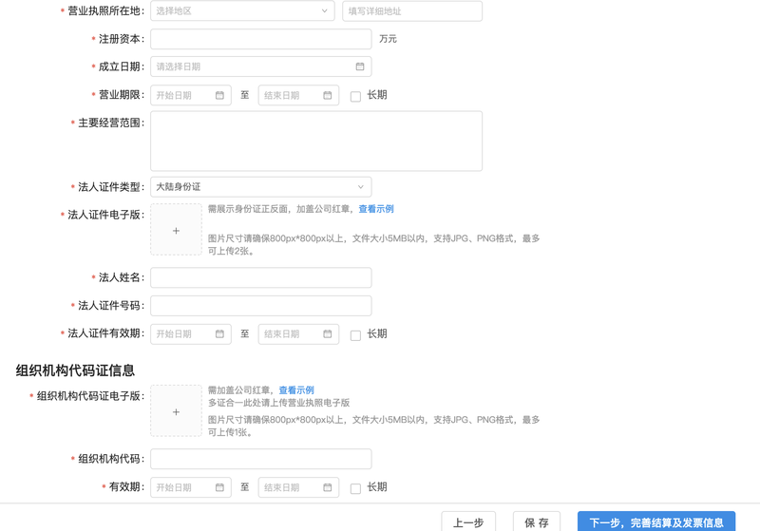Click the 组织机构代码 input field
Viewport: 760px width, 531px height.
coord(260,459)
